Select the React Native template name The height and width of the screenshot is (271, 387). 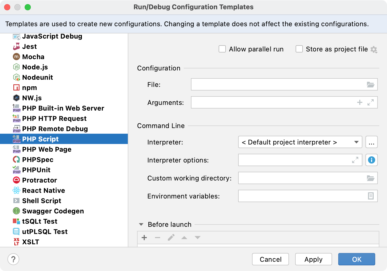[44, 191]
